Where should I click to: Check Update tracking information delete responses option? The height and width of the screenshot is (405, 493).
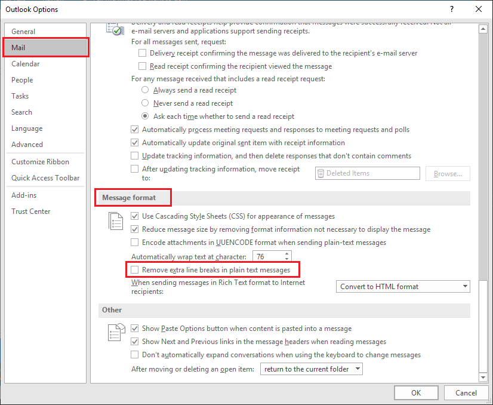[x=134, y=156]
